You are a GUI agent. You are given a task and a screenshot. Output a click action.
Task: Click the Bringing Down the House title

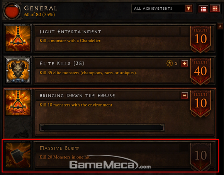pyautogui.click(x=77, y=96)
